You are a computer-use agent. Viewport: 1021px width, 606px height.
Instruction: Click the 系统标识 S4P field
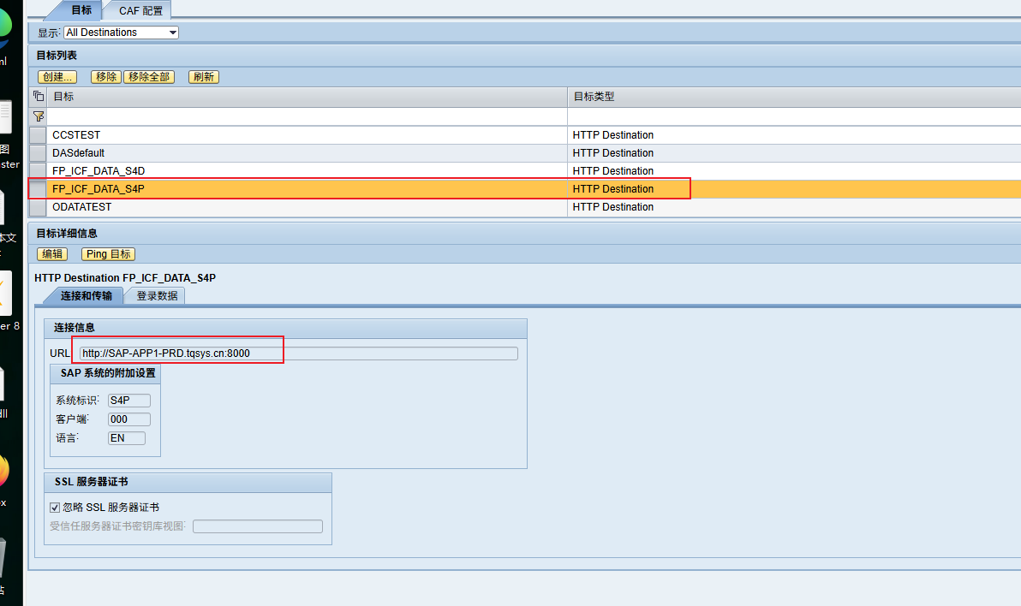[x=129, y=401]
